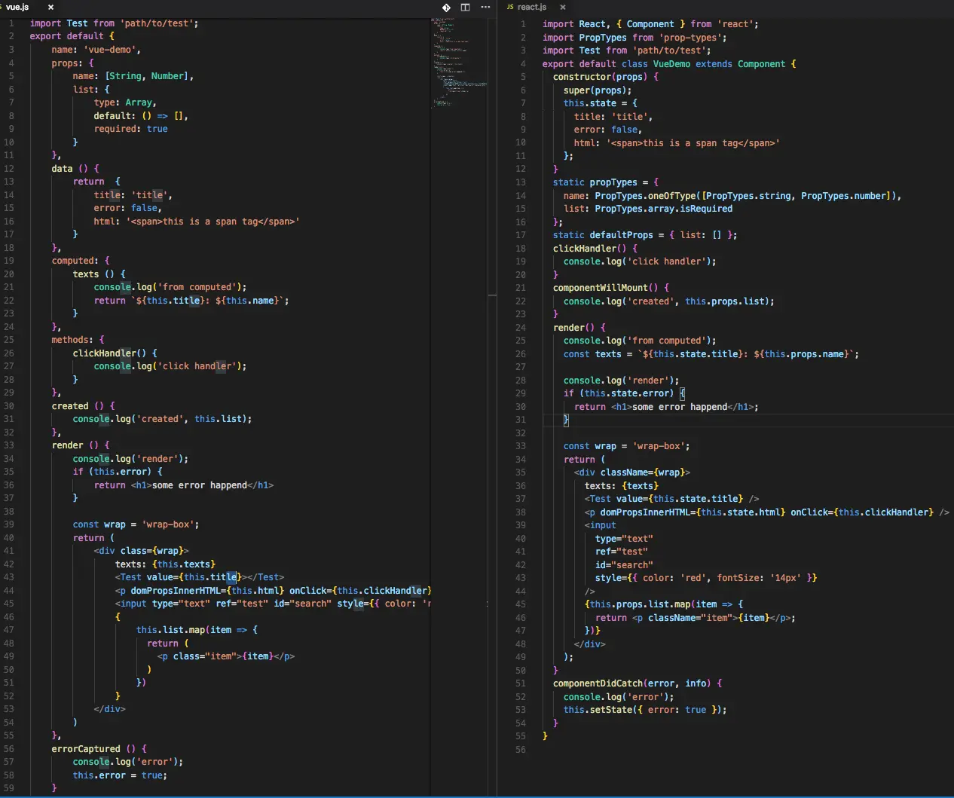The height and width of the screenshot is (798, 954).
Task: Click the JS file icon on react.js tab
Action: click(510, 7)
